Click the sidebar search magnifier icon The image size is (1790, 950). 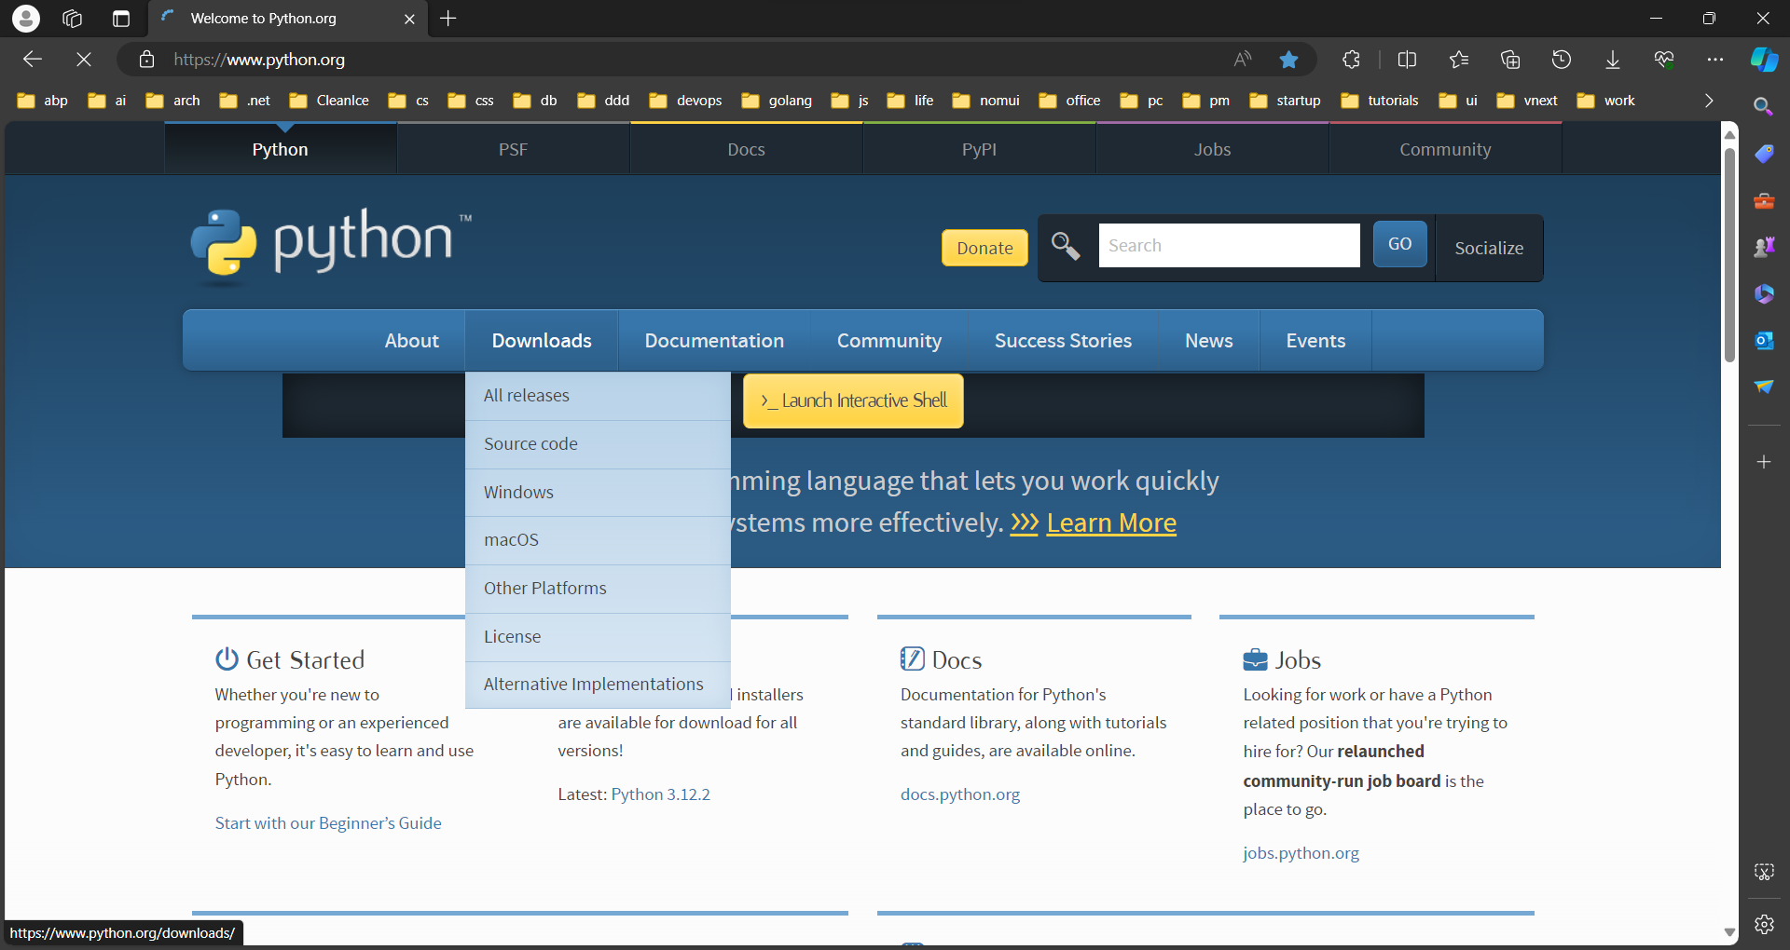[x=1763, y=107]
